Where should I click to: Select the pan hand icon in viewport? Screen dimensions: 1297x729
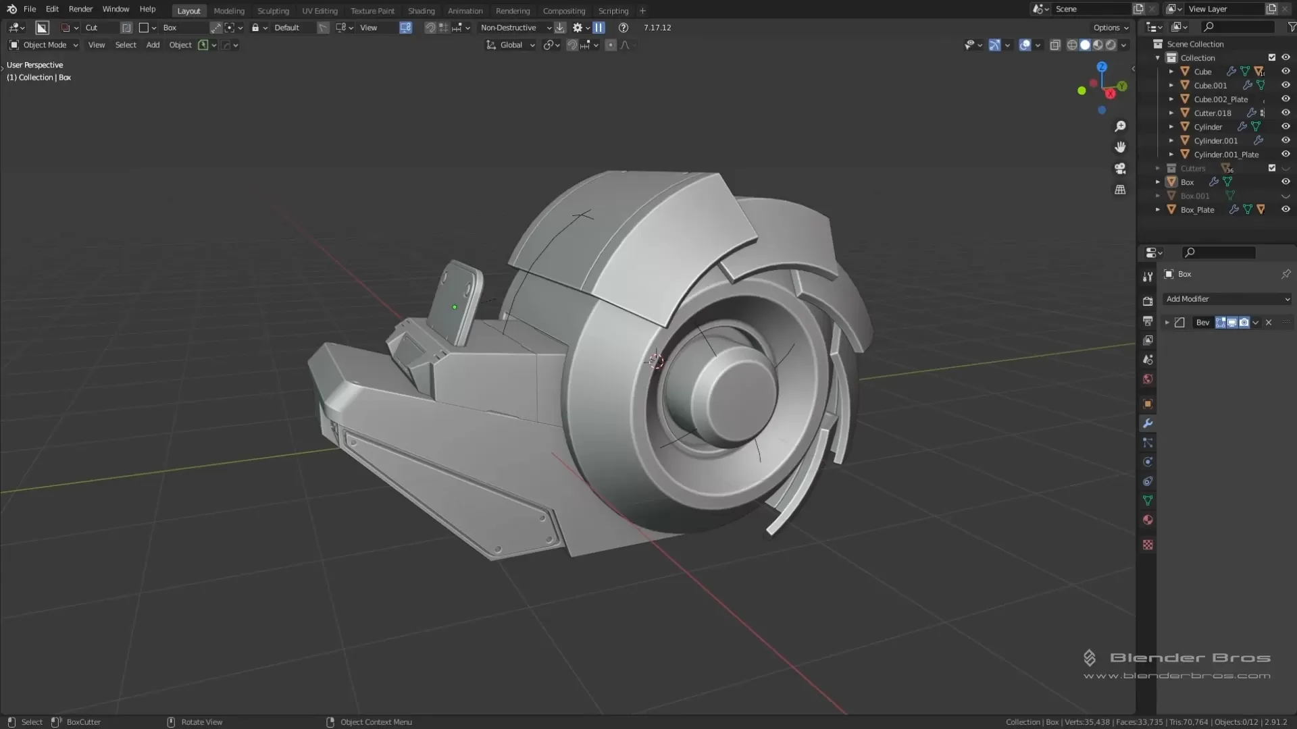(1121, 147)
